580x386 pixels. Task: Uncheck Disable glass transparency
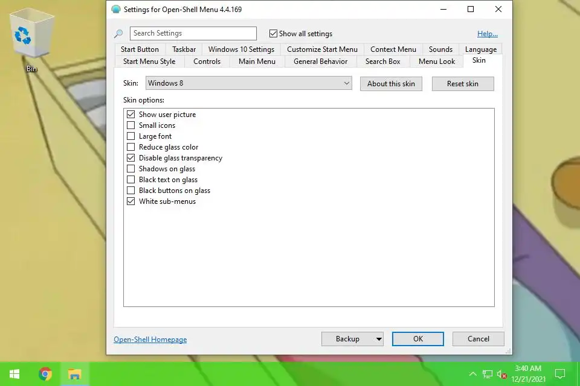pos(130,158)
